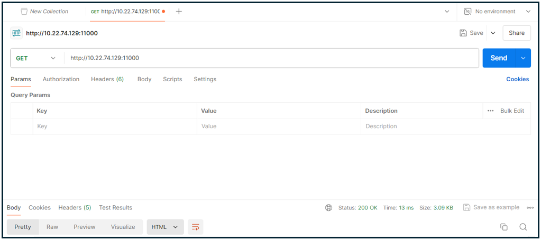Open the Save options chevron
541x240 pixels.
493,33
